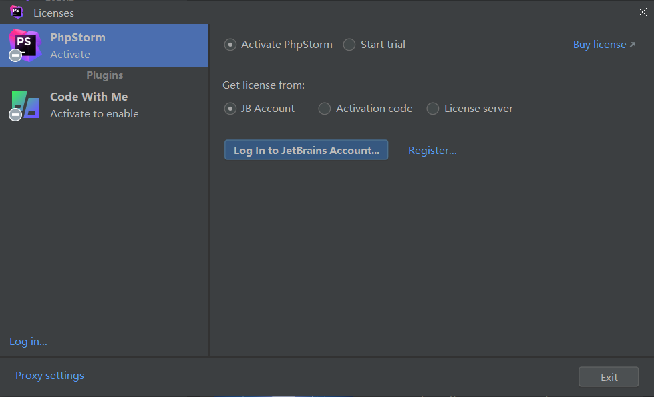Switch to Activation code option
This screenshot has width=654, height=397.
pos(325,109)
